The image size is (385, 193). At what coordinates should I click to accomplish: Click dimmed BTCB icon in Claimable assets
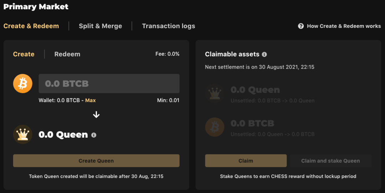point(215,127)
